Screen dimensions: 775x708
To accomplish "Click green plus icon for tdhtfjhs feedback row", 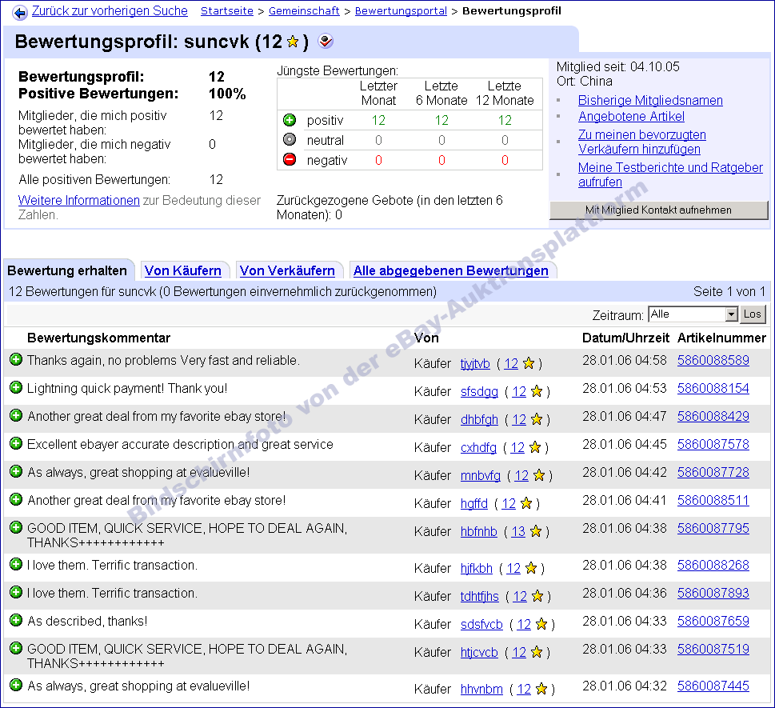I will (x=16, y=592).
